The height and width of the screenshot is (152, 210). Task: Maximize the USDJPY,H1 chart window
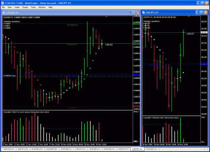[202, 12]
